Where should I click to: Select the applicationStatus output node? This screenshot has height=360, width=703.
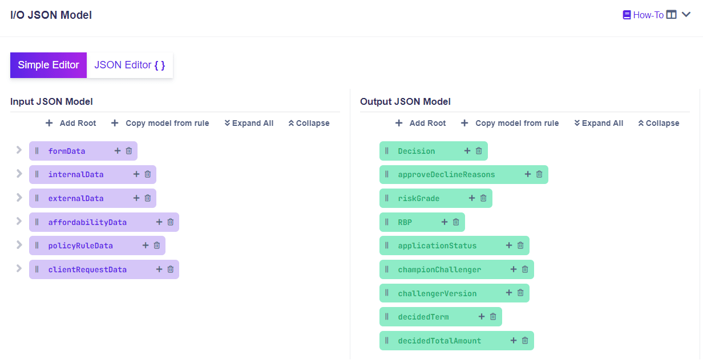coord(437,246)
